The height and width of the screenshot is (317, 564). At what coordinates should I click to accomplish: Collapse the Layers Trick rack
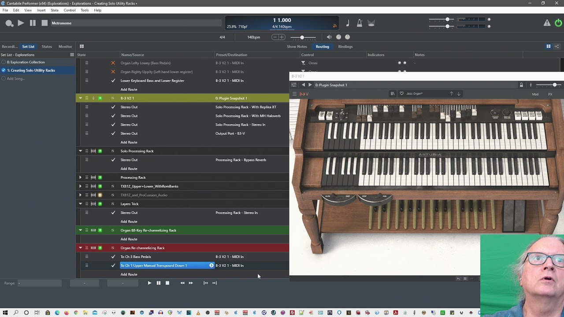tap(80, 204)
